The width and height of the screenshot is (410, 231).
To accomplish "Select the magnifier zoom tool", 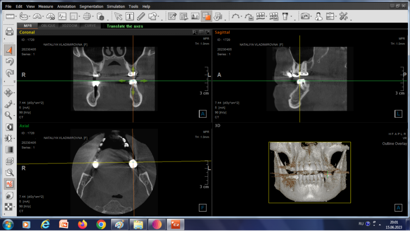I will (9, 115).
